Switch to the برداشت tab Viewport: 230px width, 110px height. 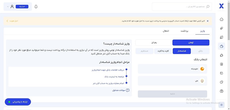click(x=184, y=31)
